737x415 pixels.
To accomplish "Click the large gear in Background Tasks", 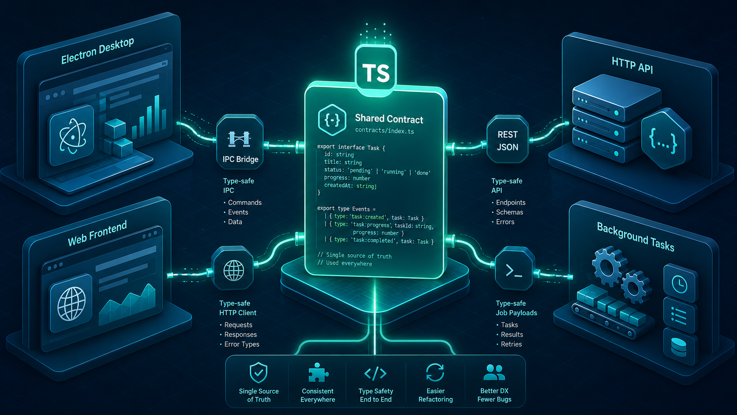I will pyautogui.click(x=609, y=266).
